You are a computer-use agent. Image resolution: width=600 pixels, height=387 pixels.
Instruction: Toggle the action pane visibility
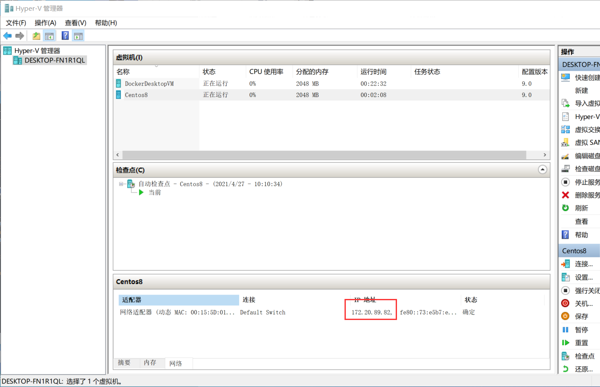(78, 36)
